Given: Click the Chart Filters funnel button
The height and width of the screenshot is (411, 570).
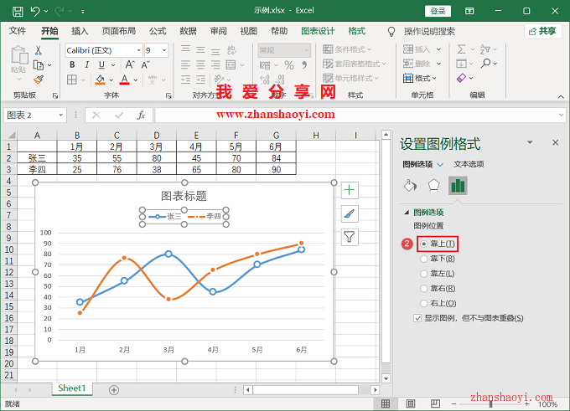Looking at the screenshot, I should tap(350, 237).
